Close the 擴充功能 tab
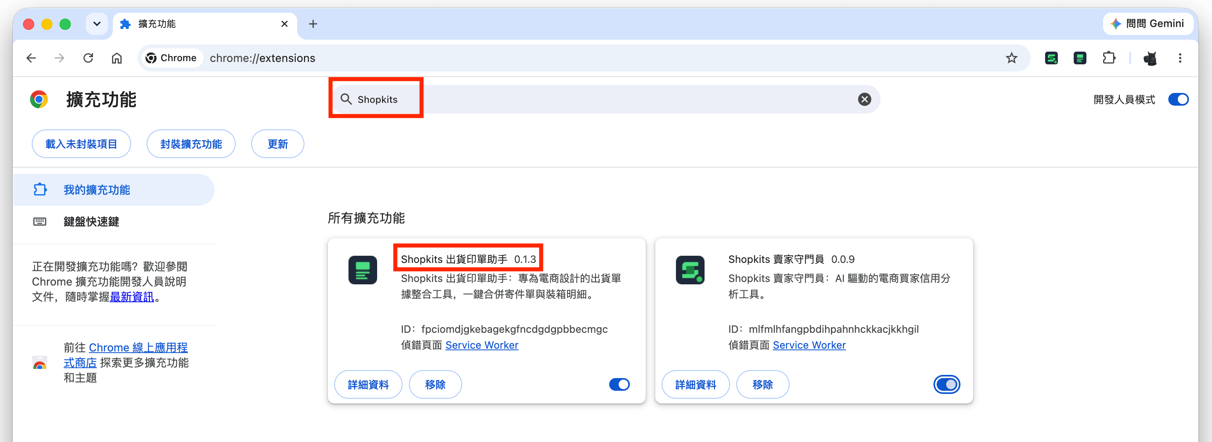Image resolution: width=1212 pixels, height=442 pixels. [284, 24]
